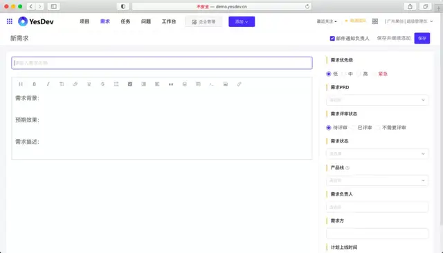This screenshot has width=443, height=253.
Task: Click the 企业管理 button
Action: [x=204, y=21]
